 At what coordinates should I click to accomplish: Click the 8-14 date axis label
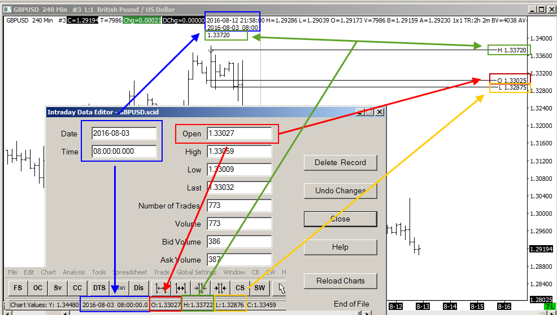coord(450,306)
